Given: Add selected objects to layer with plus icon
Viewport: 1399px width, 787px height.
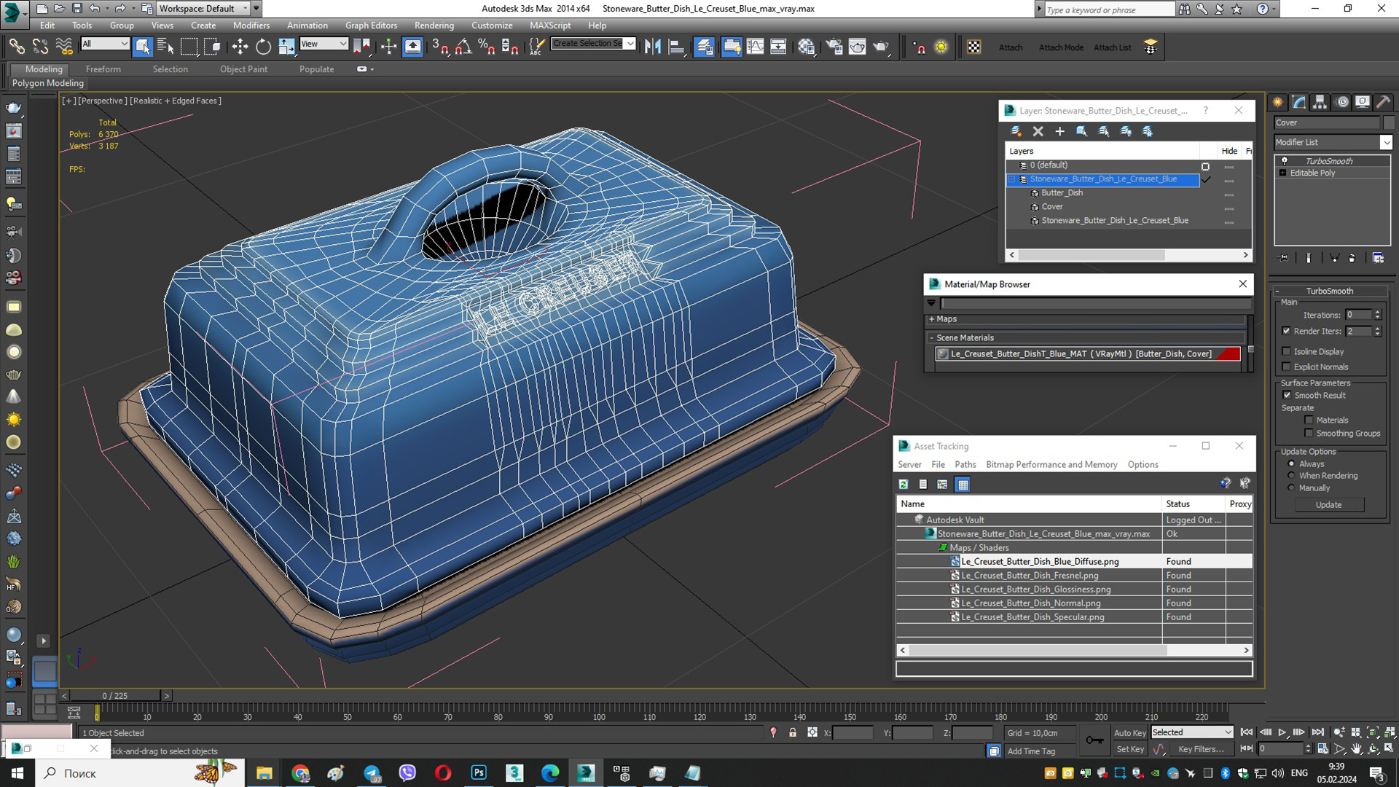Looking at the screenshot, I should (x=1060, y=131).
